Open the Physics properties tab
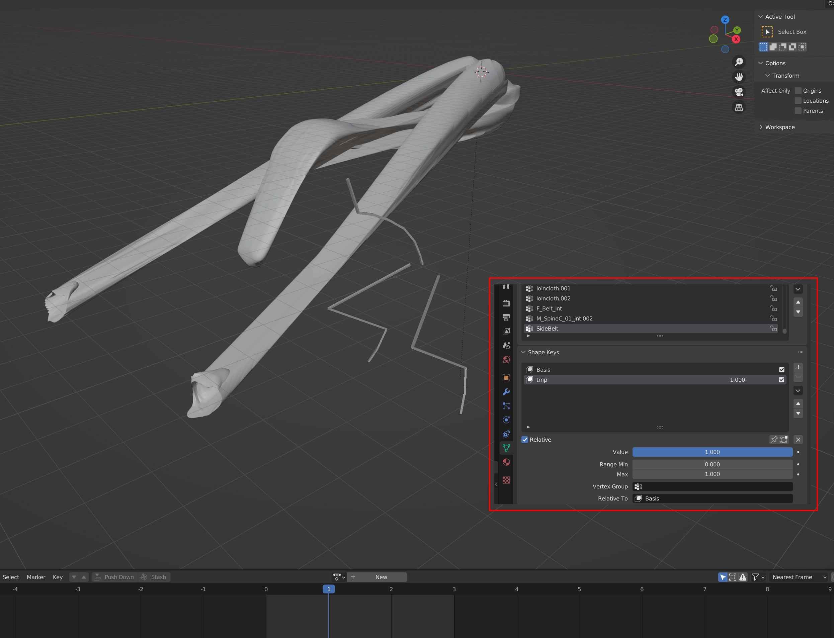Image resolution: width=834 pixels, height=638 pixels. tap(506, 420)
